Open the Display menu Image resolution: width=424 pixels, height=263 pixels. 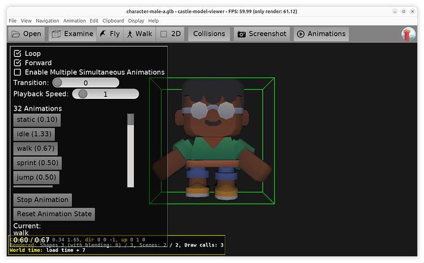pyautogui.click(x=136, y=21)
